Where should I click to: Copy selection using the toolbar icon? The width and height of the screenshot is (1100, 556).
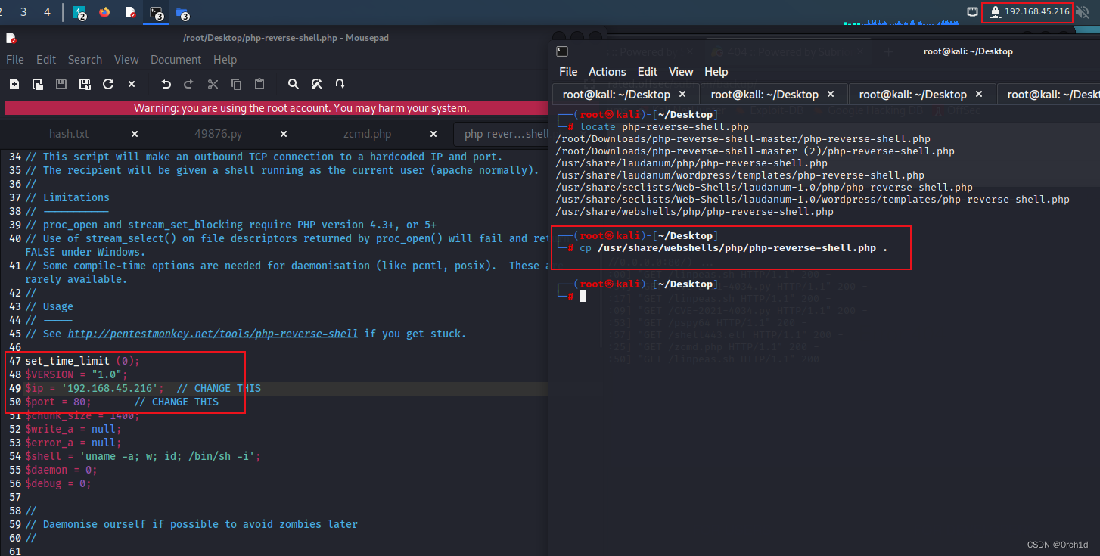[x=236, y=84]
